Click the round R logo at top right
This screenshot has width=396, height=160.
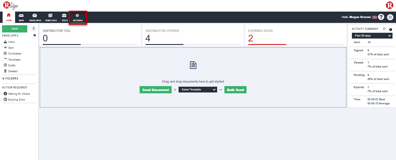tap(389, 5)
